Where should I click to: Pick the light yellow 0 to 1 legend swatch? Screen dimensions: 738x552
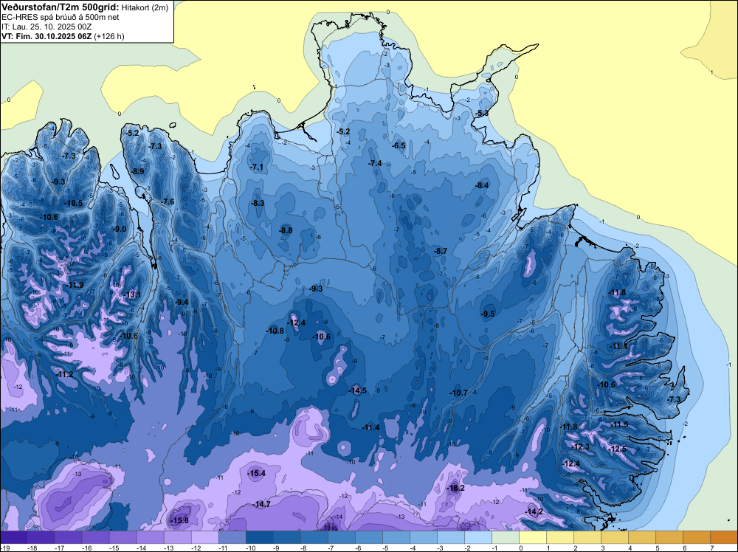533,537
